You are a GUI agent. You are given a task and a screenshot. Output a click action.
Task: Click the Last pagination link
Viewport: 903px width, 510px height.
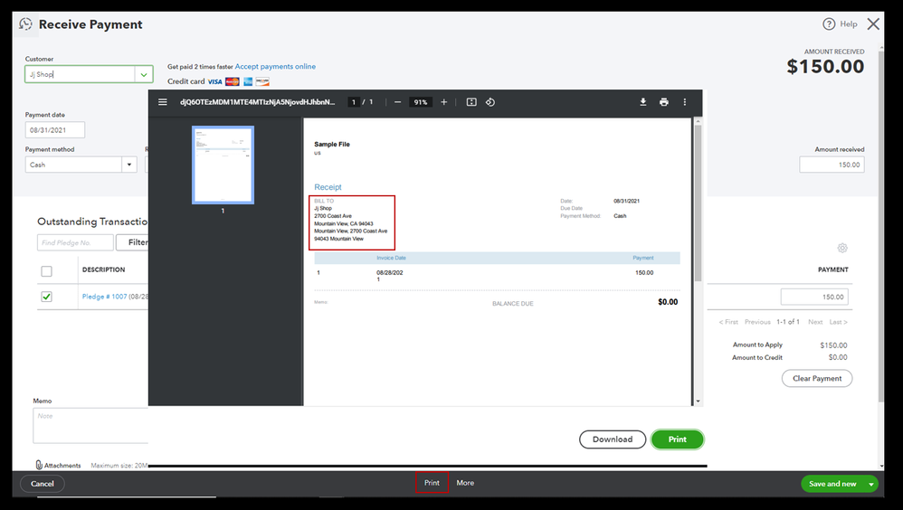[x=838, y=322]
